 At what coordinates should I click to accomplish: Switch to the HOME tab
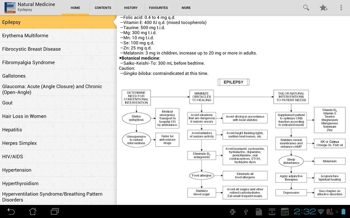(x=75, y=8)
